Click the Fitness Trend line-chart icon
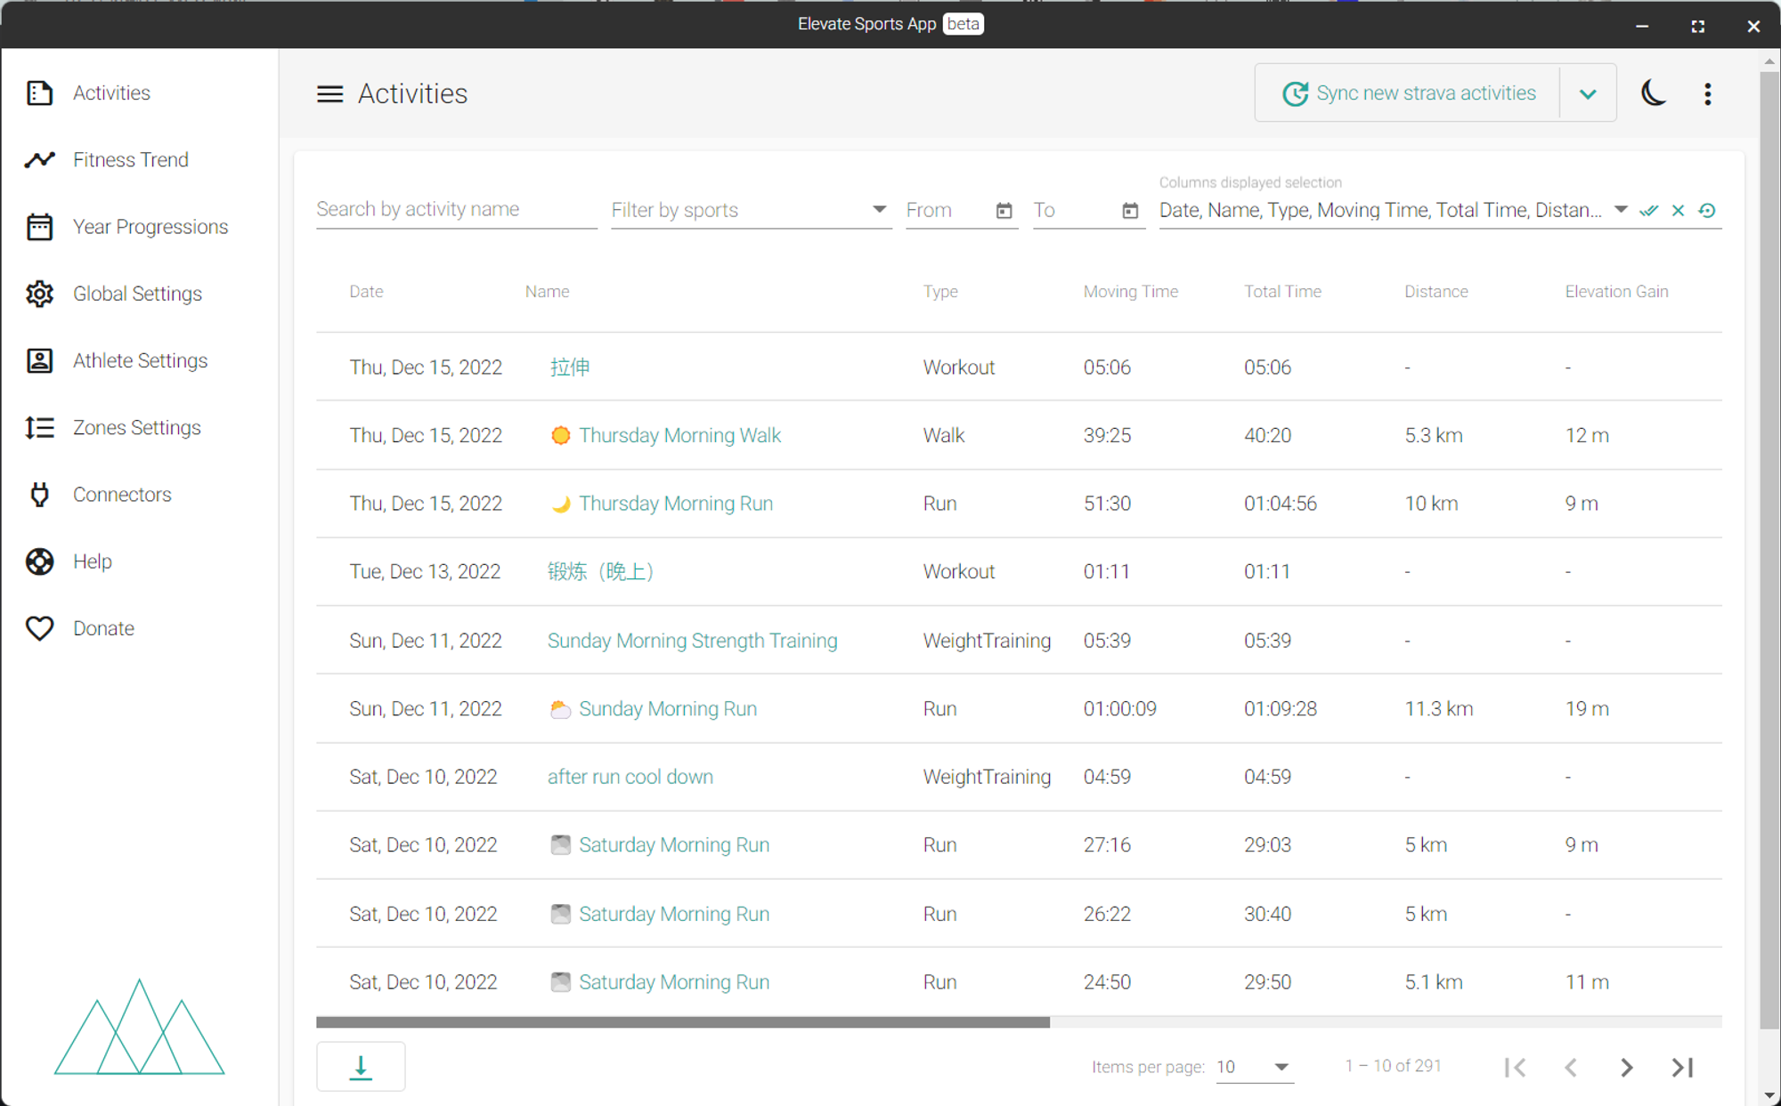 coord(39,159)
